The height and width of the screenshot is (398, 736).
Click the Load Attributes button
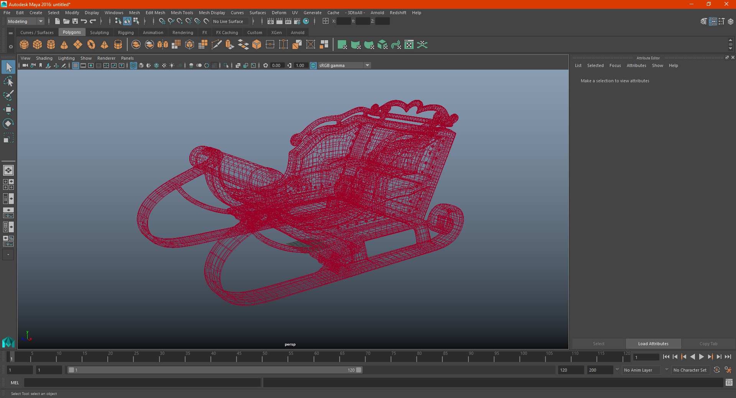(x=653, y=344)
